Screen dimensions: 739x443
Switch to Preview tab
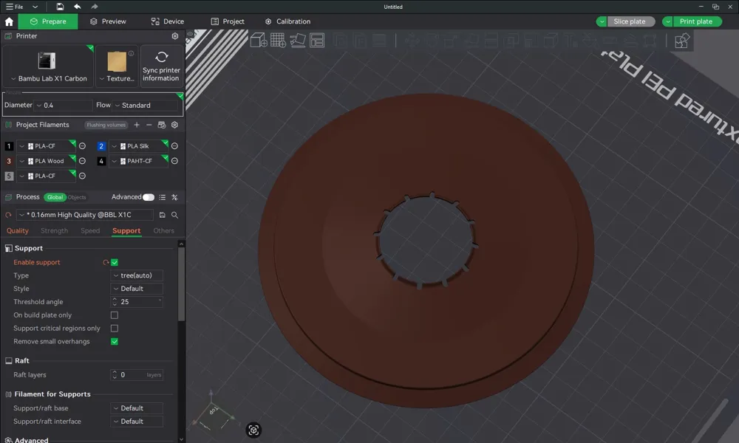[108, 21]
